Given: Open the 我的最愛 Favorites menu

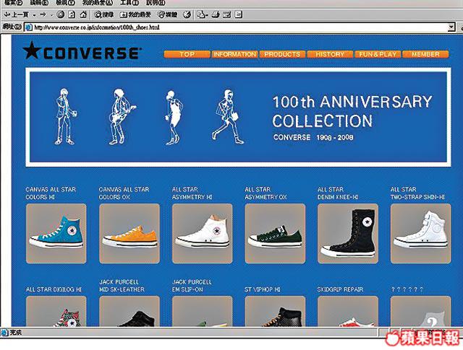Looking at the screenshot, I should 98,3.
